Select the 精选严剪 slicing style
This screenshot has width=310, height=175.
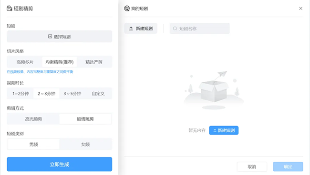94,62
